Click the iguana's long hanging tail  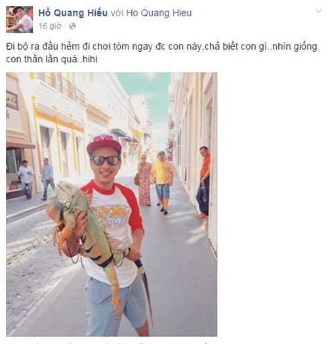(x=146, y=290)
